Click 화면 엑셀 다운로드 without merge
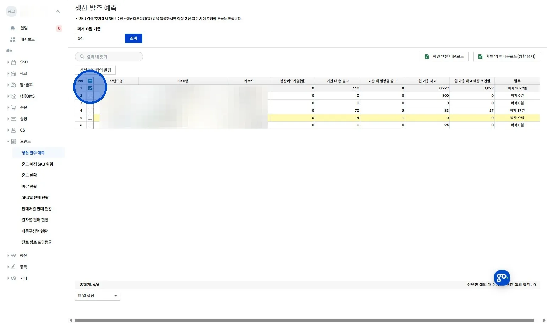 pyautogui.click(x=444, y=57)
